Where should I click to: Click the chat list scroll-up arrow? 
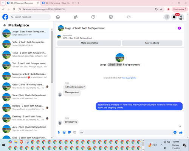(52, 29)
